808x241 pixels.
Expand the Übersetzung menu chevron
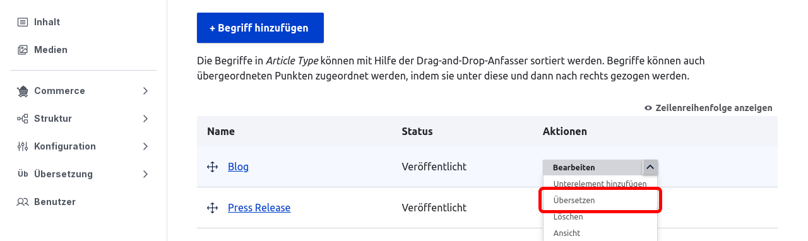145,174
